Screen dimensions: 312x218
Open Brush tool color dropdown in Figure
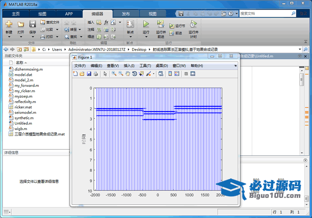coord(154,74)
